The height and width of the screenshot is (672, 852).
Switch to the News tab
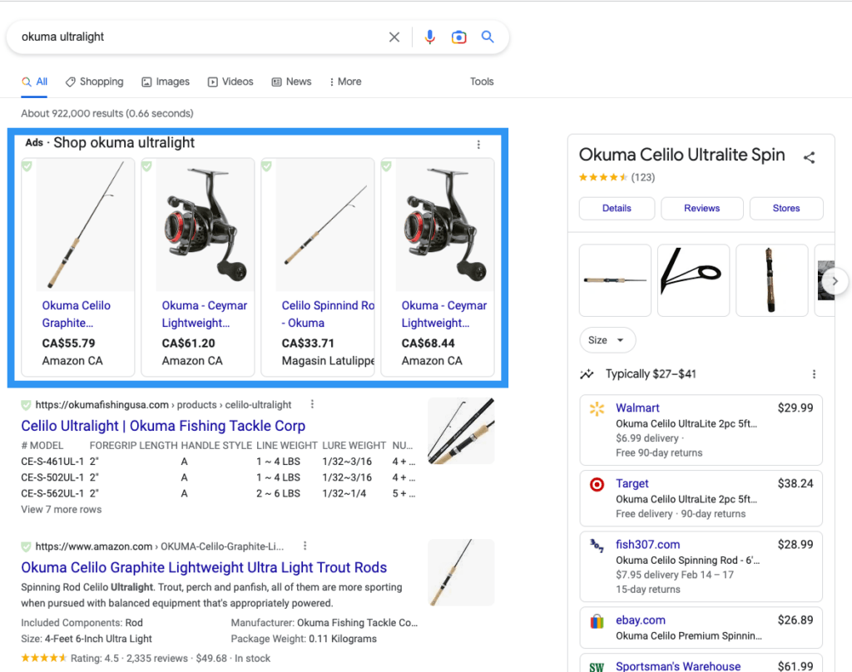(x=292, y=82)
